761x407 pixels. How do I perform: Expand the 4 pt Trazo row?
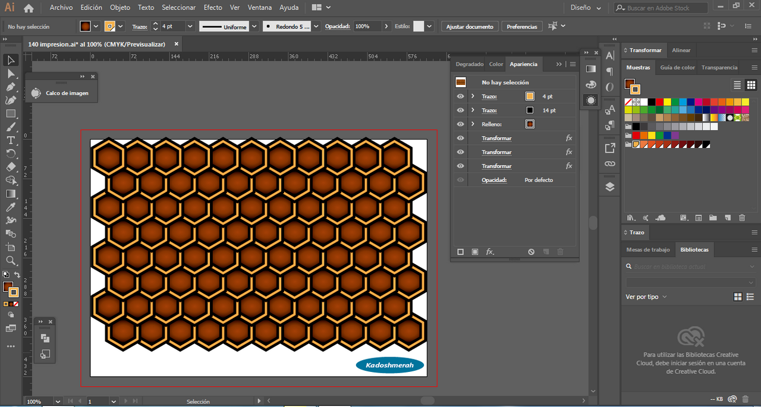473,96
